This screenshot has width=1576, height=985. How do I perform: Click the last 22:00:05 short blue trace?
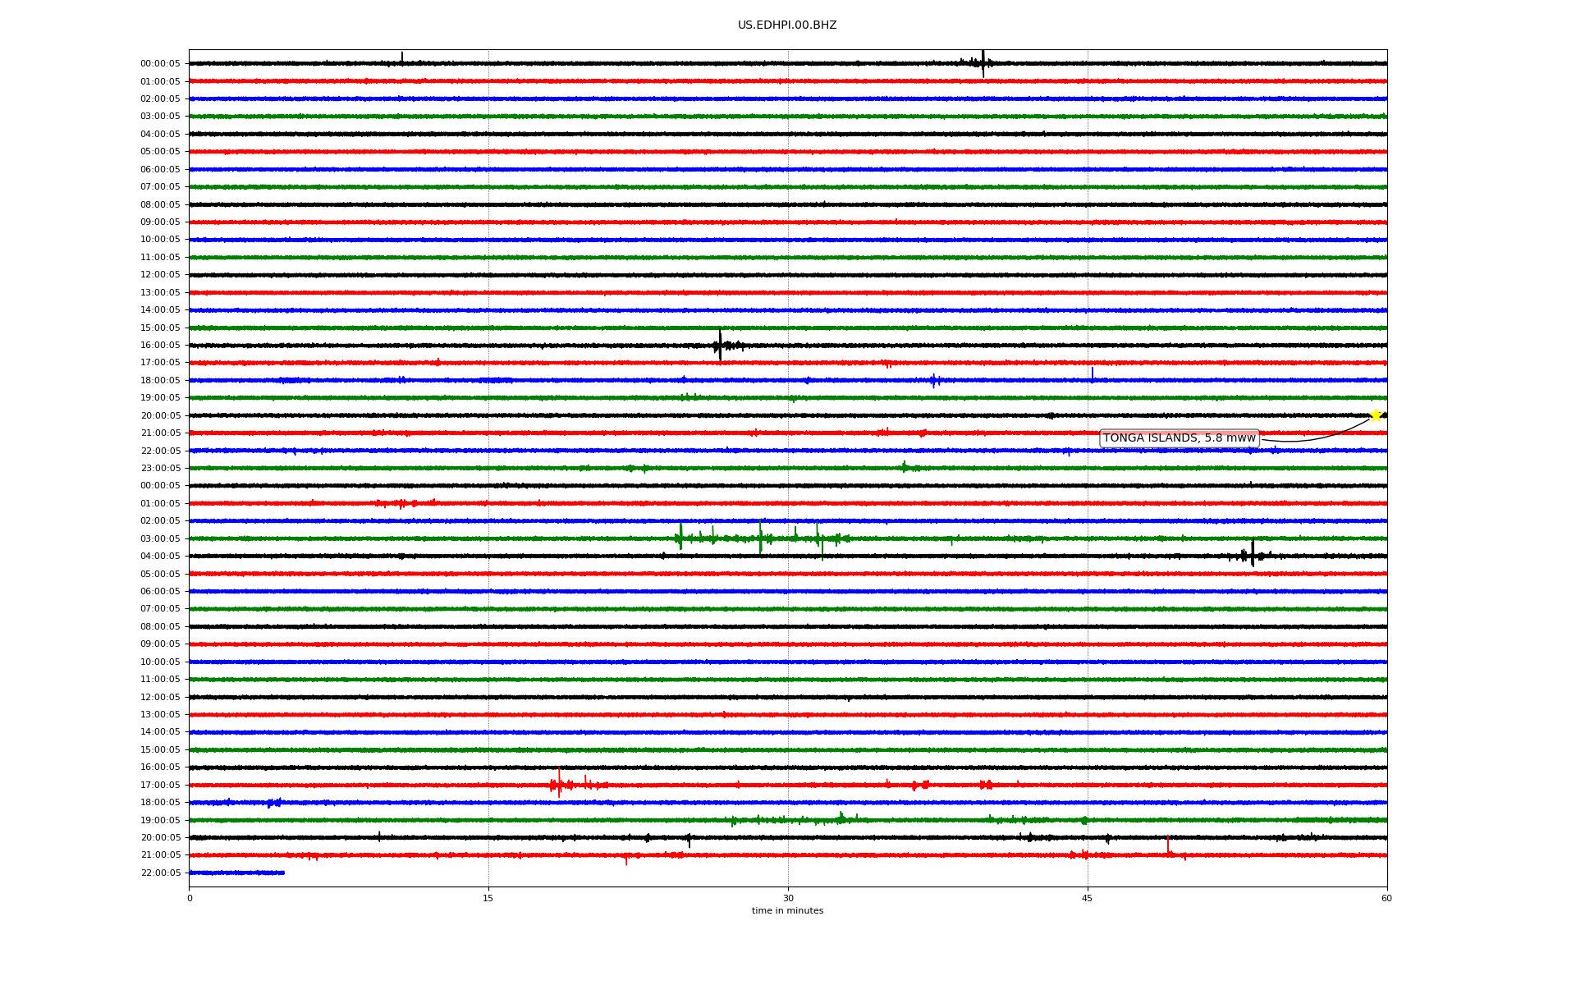pyautogui.click(x=236, y=873)
